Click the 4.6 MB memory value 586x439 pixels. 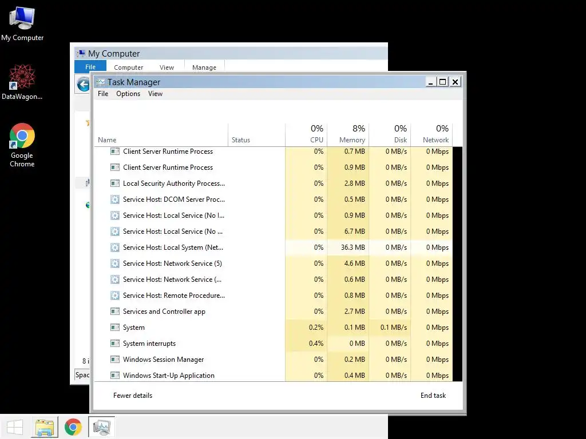tap(354, 264)
